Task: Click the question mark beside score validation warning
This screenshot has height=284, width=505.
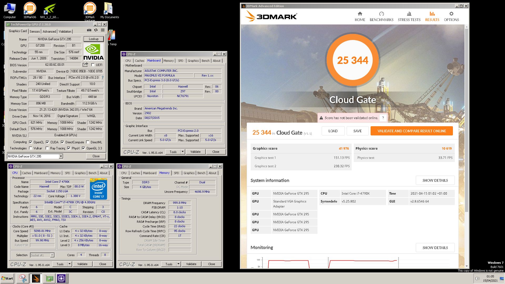Action: [383, 118]
